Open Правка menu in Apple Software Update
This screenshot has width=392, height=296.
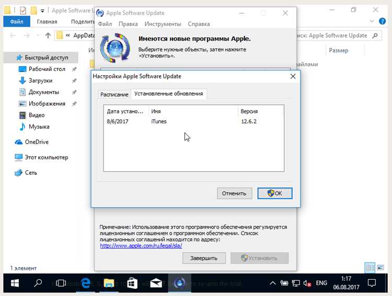pyautogui.click(x=128, y=24)
